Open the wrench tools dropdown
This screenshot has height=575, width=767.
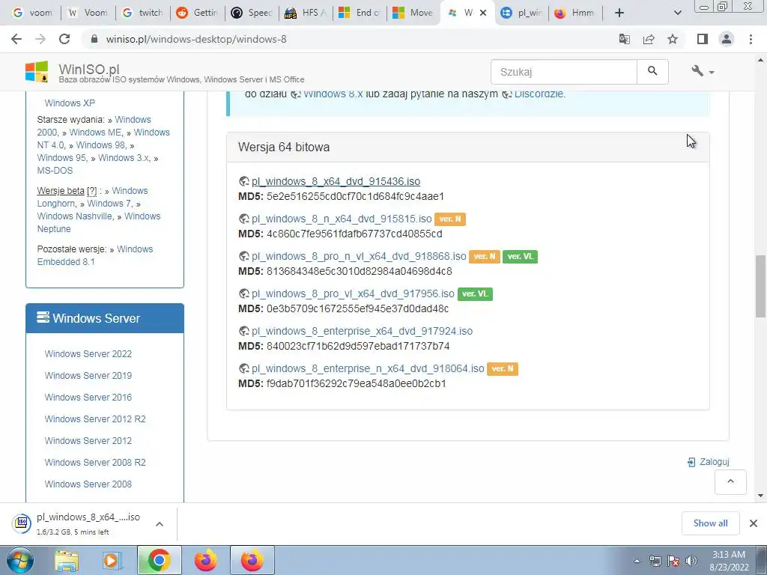(703, 71)
